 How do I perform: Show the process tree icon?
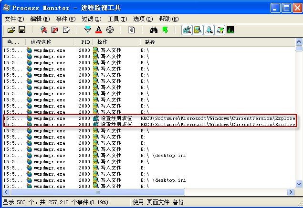pos(132,30)
